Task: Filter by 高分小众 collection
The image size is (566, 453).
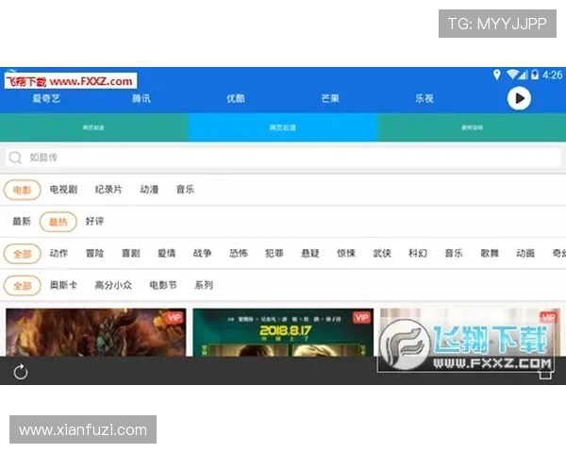Action: point(113,285)
